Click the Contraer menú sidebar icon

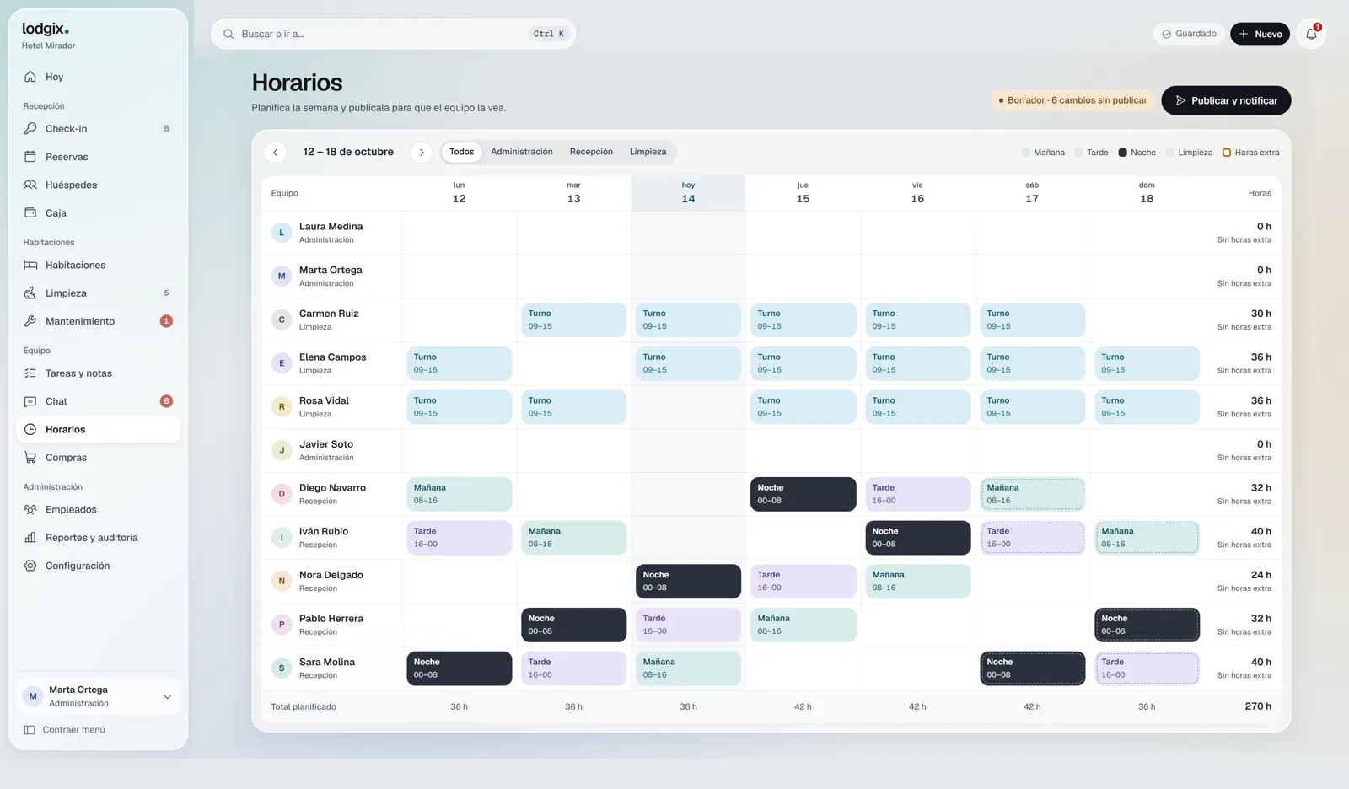[x=30, y=730]
